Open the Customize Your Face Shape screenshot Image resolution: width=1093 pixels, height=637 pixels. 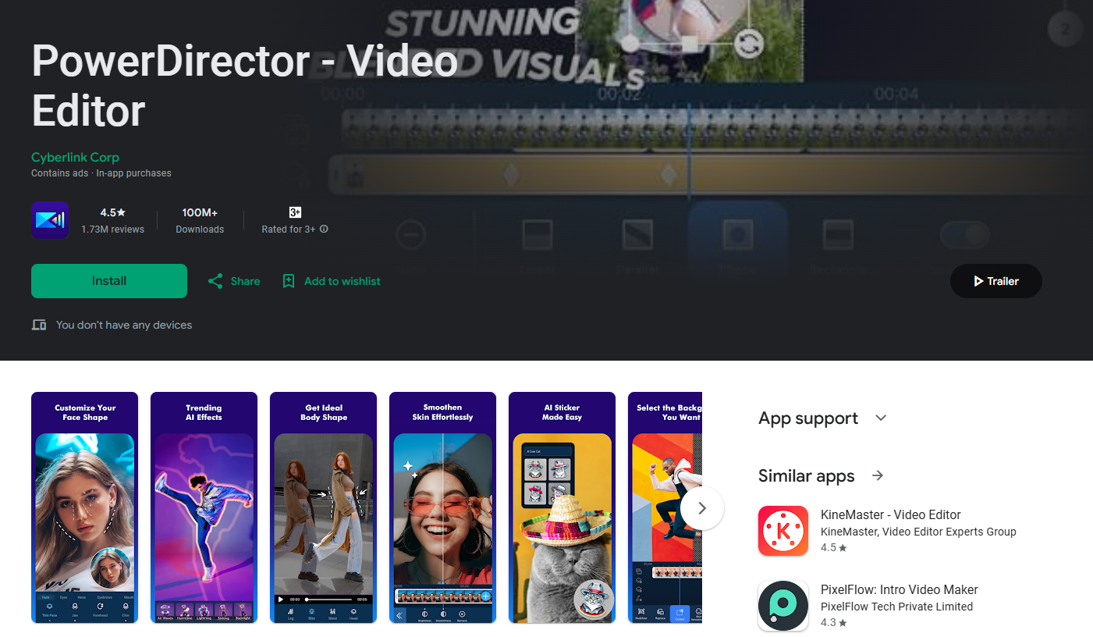pyautogui.click(x=84, y=507)
